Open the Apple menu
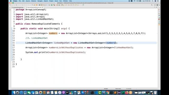 (11, 1)
